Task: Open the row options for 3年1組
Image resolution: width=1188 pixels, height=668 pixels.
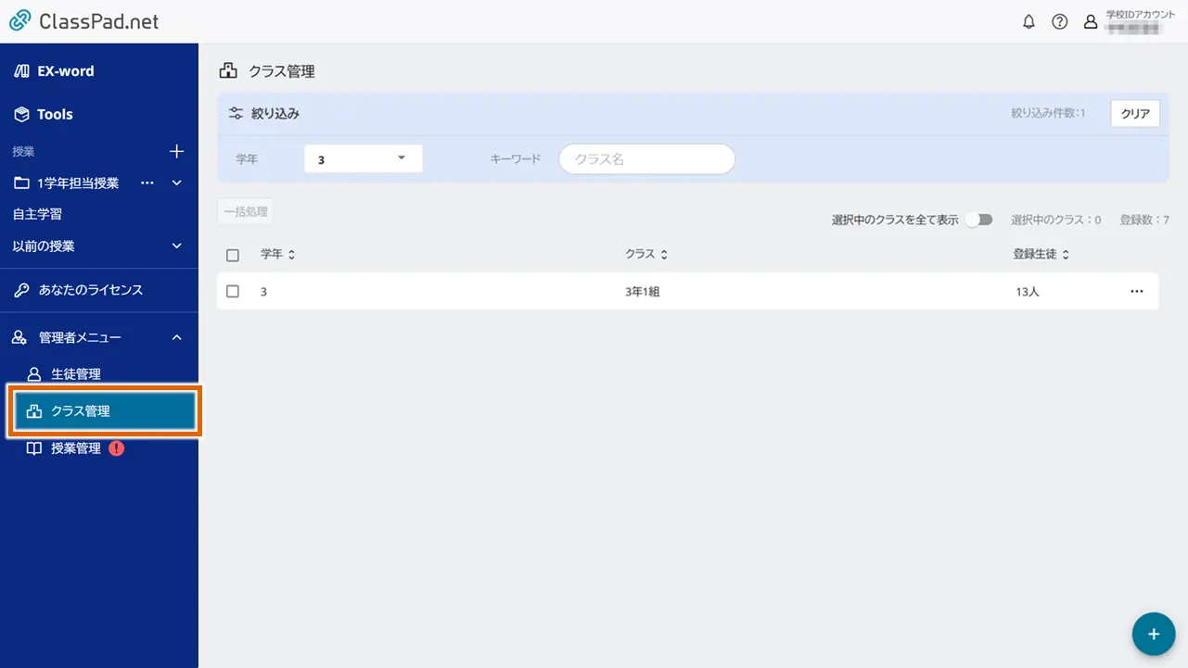Action: [x=1137, y=291]
